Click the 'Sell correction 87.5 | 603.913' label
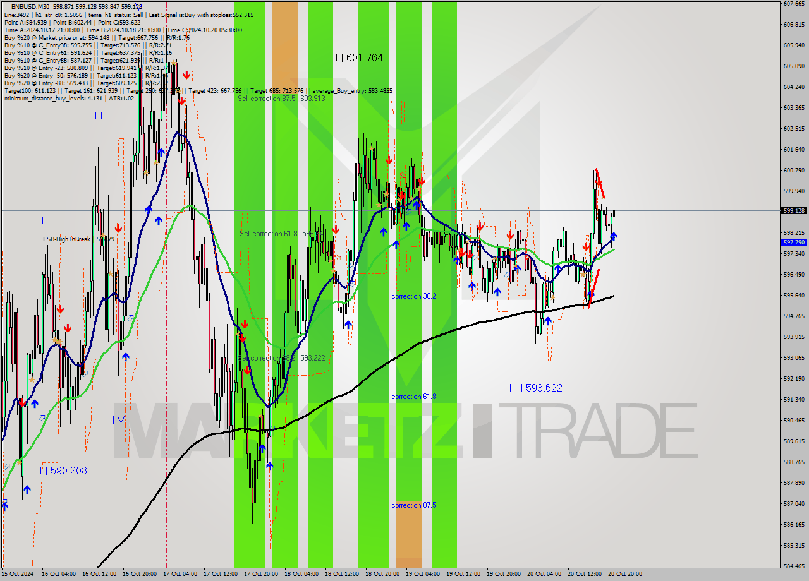 click(281, 99)
